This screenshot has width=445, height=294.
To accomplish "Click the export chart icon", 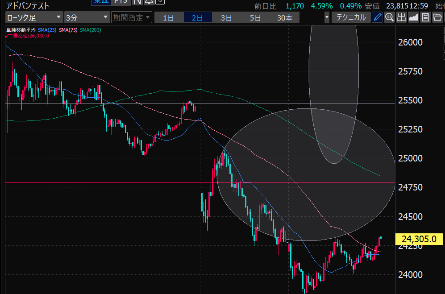I will click(x=401, y=17).
